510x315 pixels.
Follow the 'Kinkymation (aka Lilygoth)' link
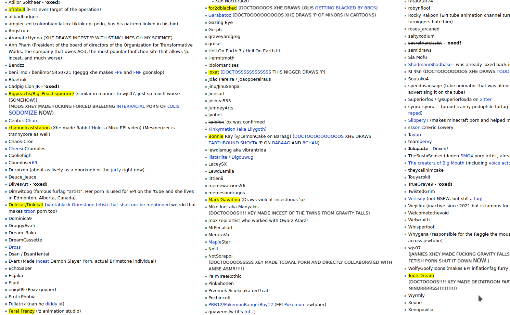[x=237, y=129]
